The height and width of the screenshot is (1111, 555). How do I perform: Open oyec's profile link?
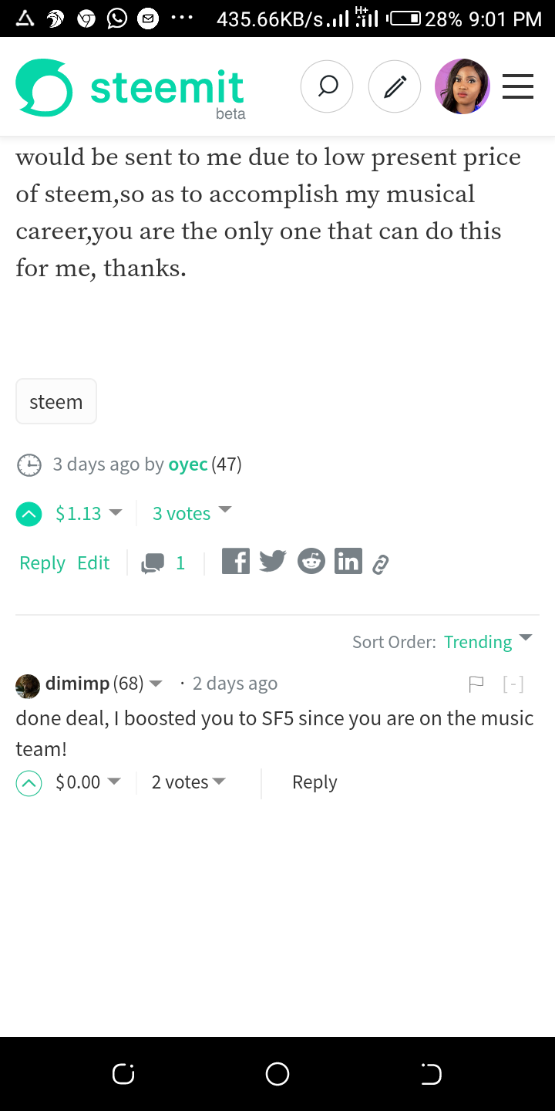(187, 464)
